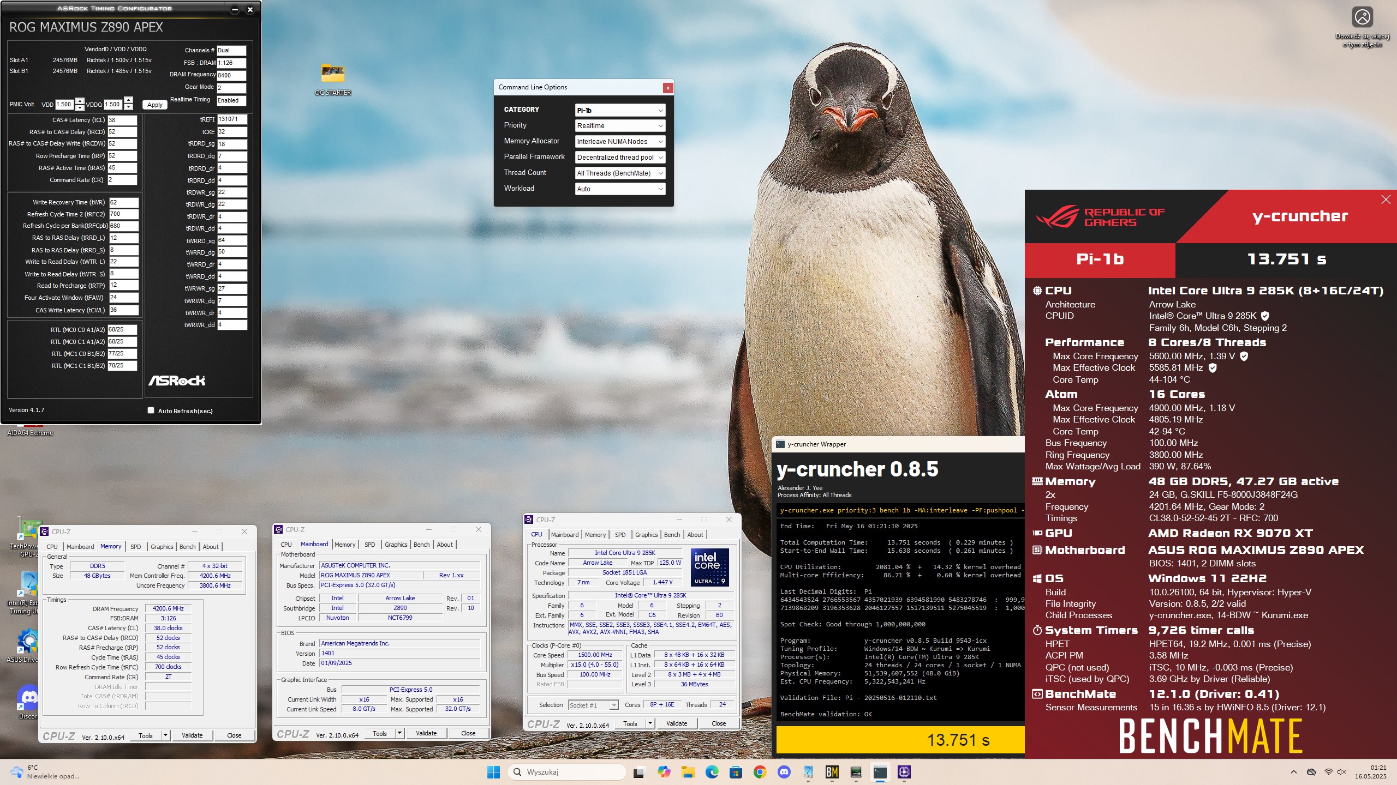The image size is (1397, 785).
Task: Open ASRock Timing Configurator taskbar icon
Action: click(808, 772)
